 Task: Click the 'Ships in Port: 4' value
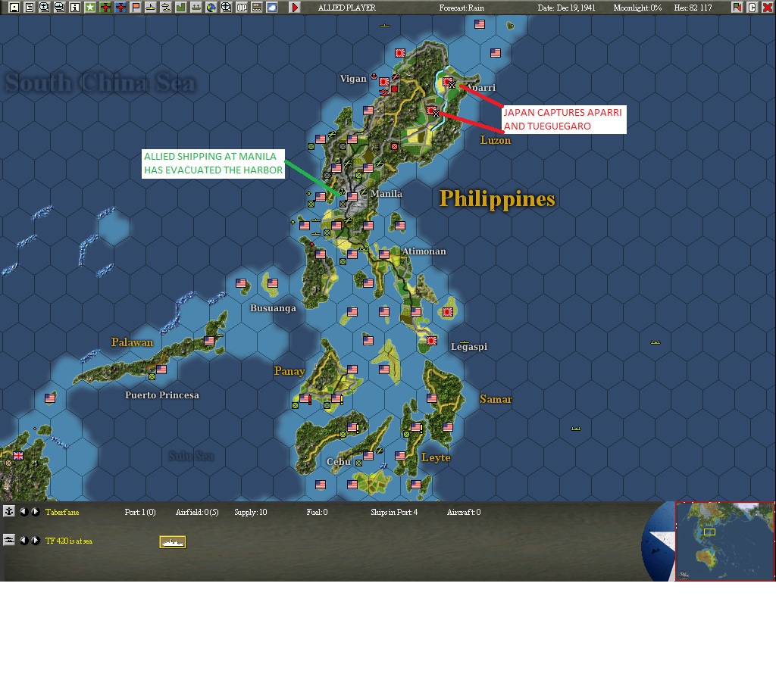[x=394, y=512]
